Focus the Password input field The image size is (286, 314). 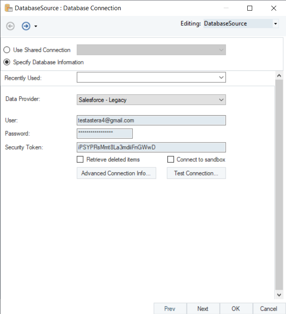[x=105, y=134]
